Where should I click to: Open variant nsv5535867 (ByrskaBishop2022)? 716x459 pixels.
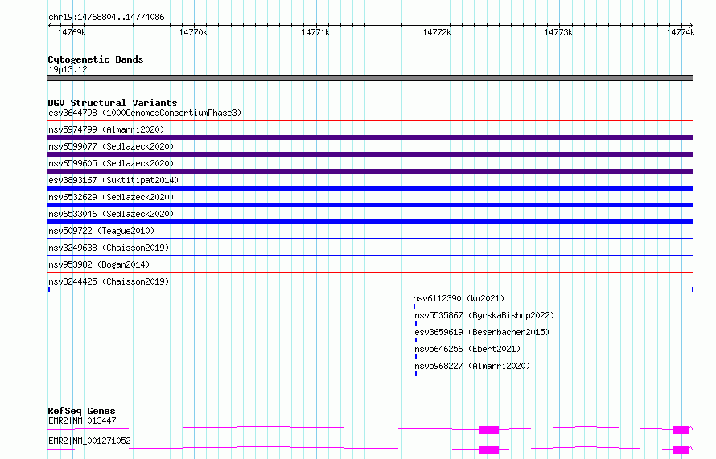(484, 315)
